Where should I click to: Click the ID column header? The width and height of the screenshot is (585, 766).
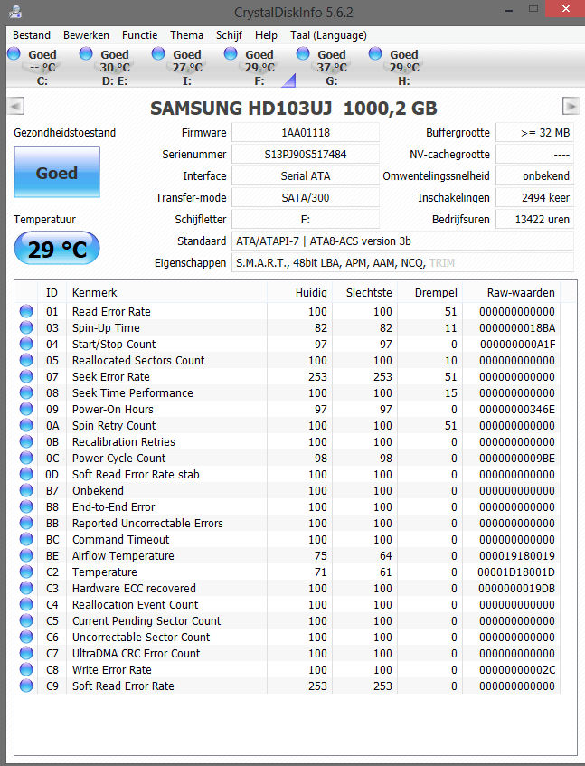pyautogui.click(x=52, y=293)
